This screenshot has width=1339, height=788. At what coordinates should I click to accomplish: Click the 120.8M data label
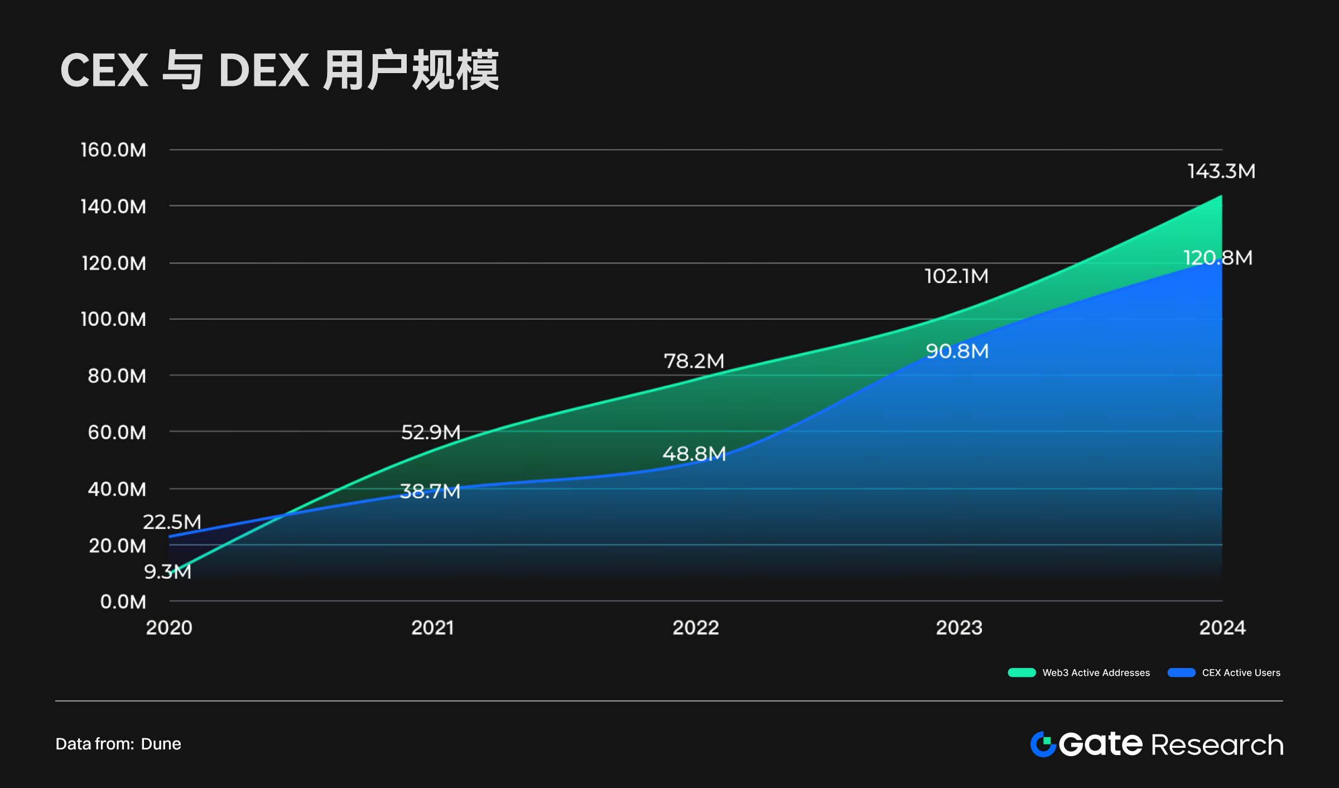(x=1217, y=258)
